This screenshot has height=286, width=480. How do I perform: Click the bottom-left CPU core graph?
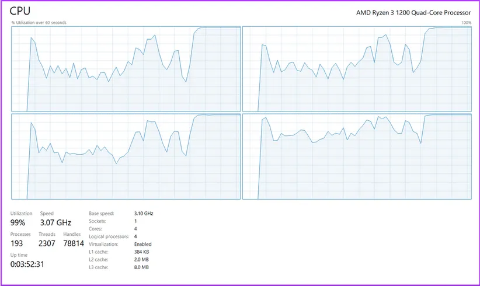[126, 156]
